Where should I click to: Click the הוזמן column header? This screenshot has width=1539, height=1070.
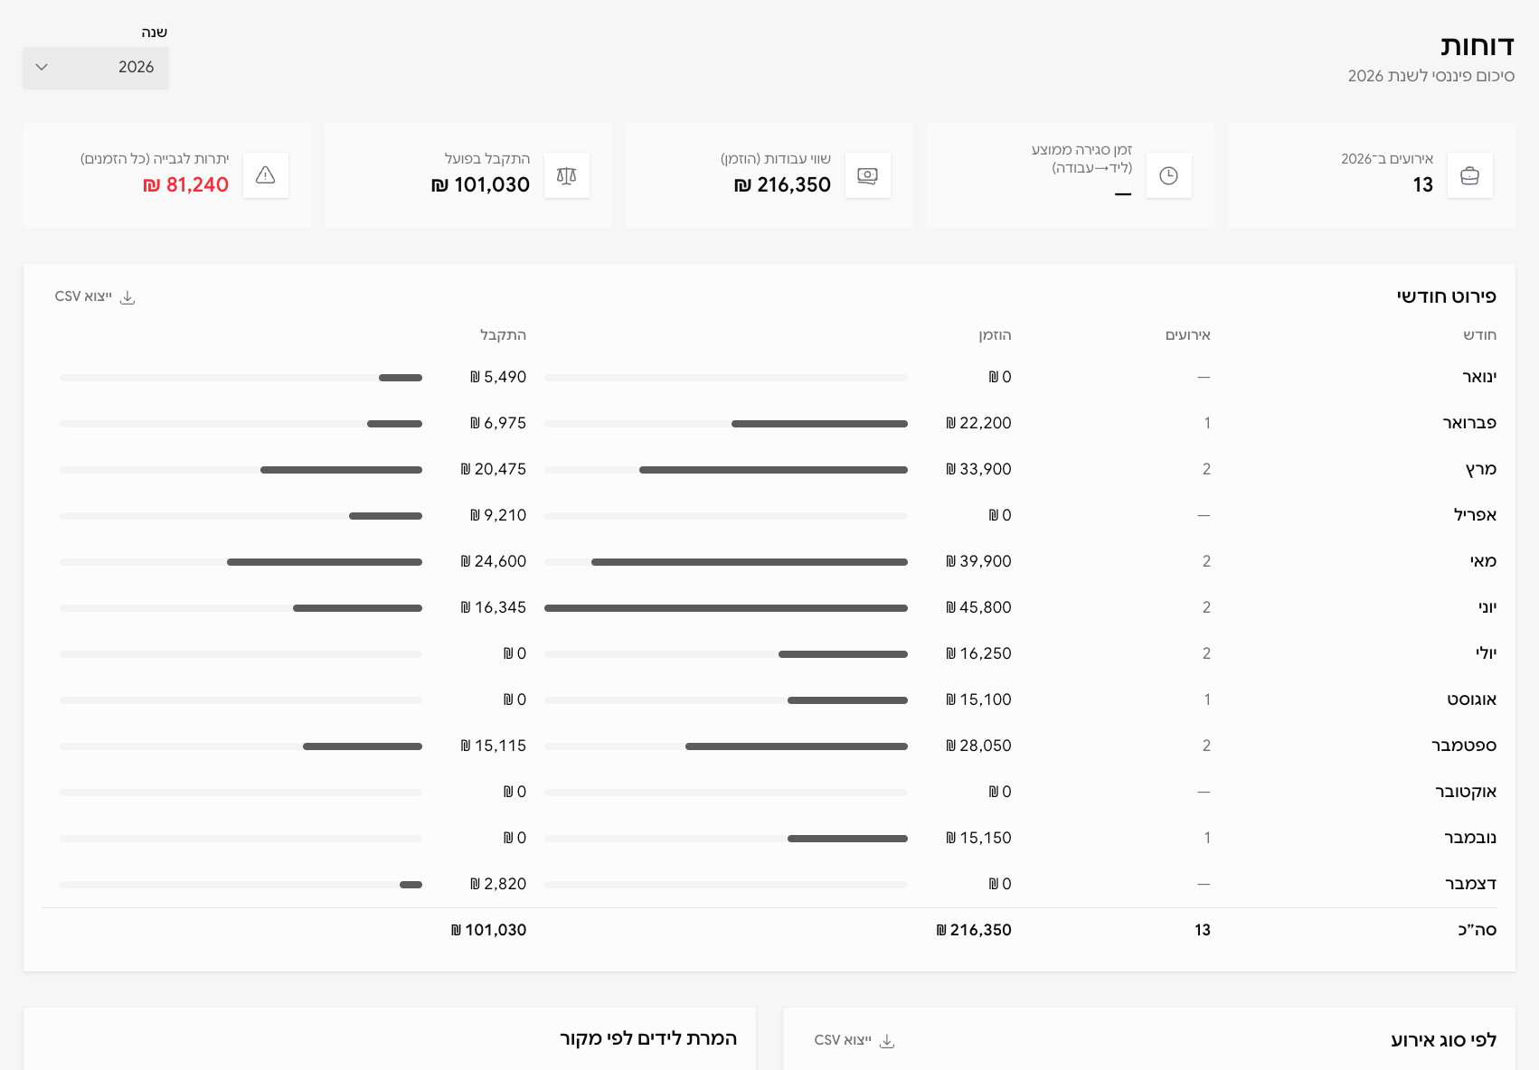pos(995,335)
